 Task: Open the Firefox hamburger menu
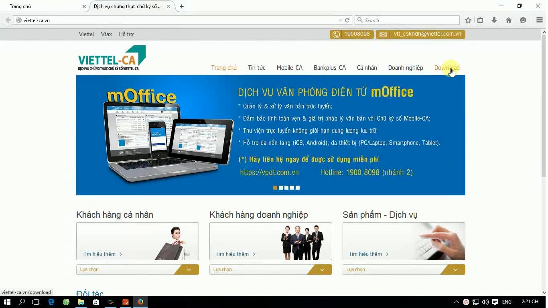point(539,20)
